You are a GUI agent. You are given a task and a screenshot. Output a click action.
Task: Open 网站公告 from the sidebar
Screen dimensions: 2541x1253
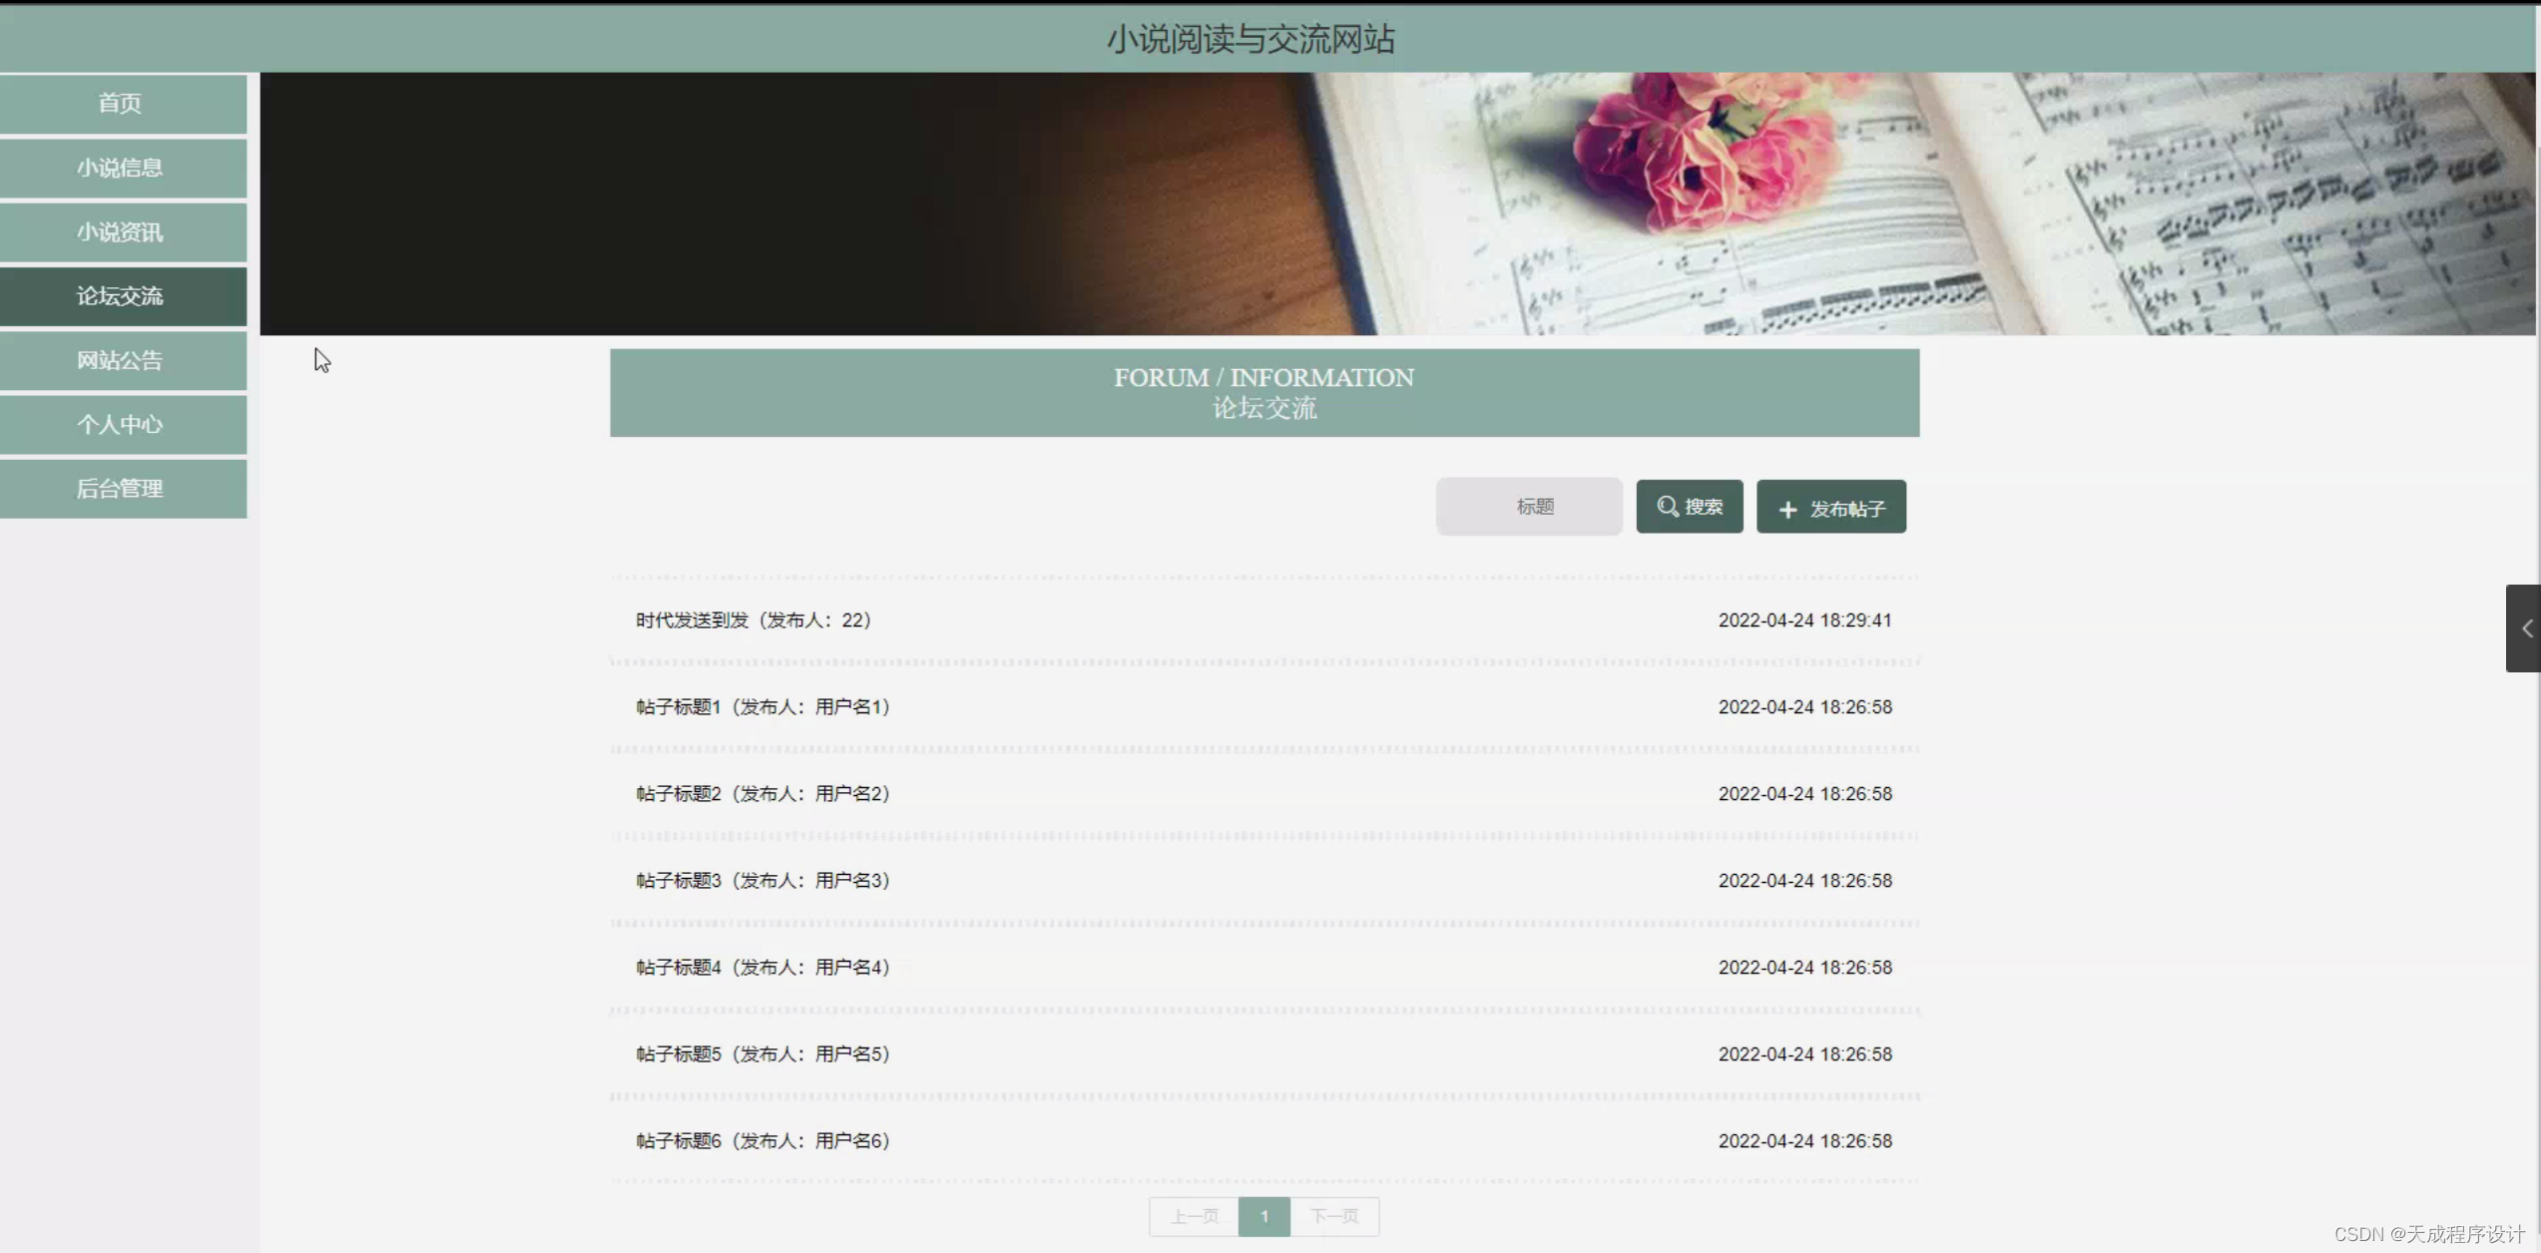click(123, 360)
